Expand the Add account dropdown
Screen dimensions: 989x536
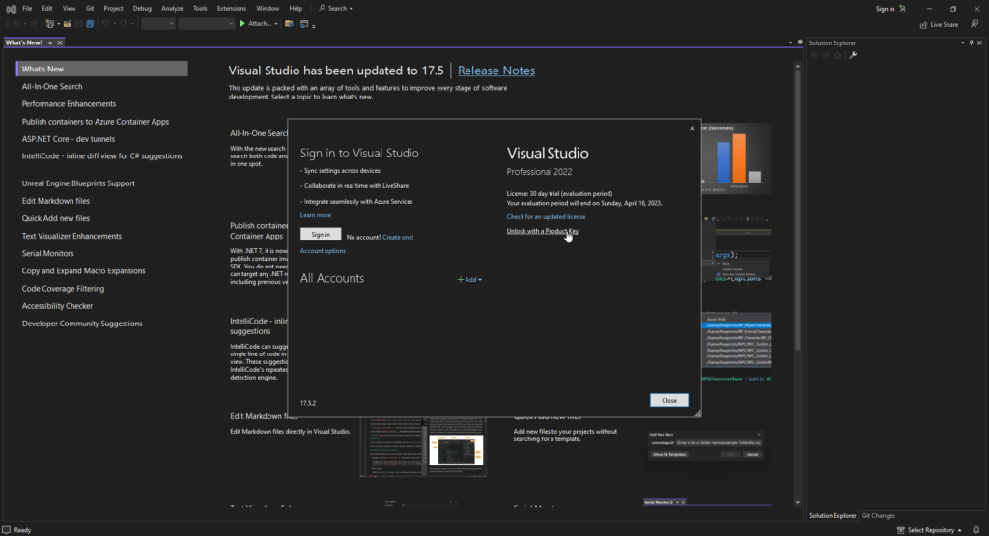(x=469, y=279)
